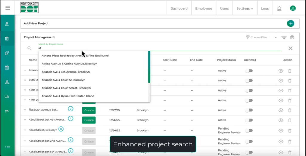Click Create button for Flatbush Avenue row
This screenshot has height=156, width=306.
(89, 110)
